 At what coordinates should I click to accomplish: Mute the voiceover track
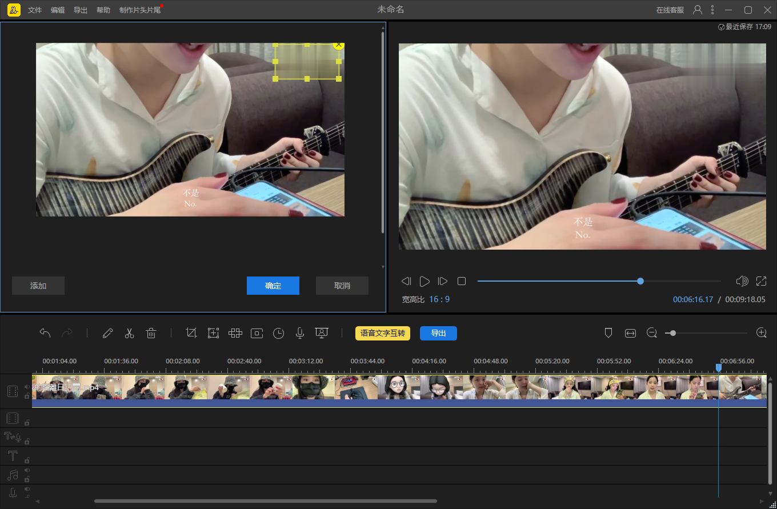click(x=27, y=489)
